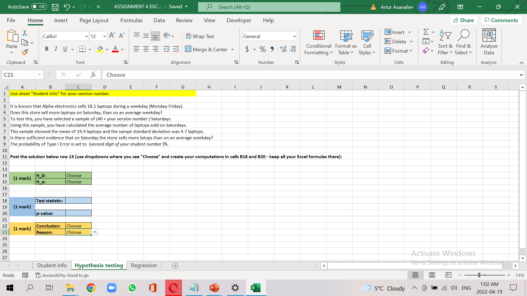Click the Percent Style icon

coord(262,49)
